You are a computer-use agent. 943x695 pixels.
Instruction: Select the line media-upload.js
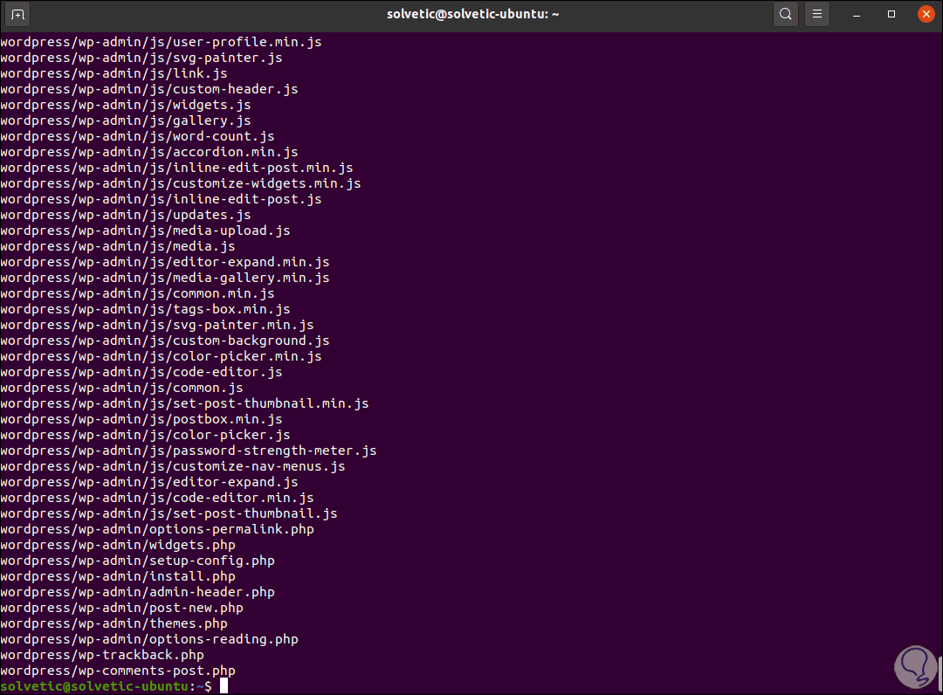145,231
